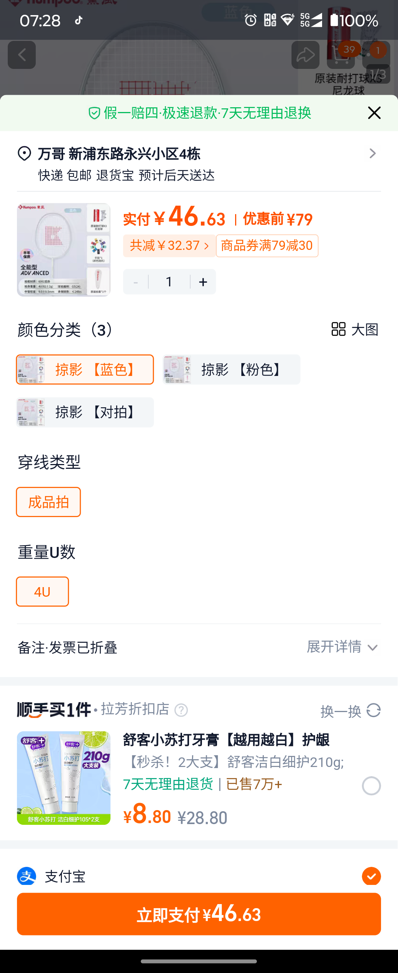Tap the question mark help icon
Viewport: 398px width, 973px height.
point(181,710)
